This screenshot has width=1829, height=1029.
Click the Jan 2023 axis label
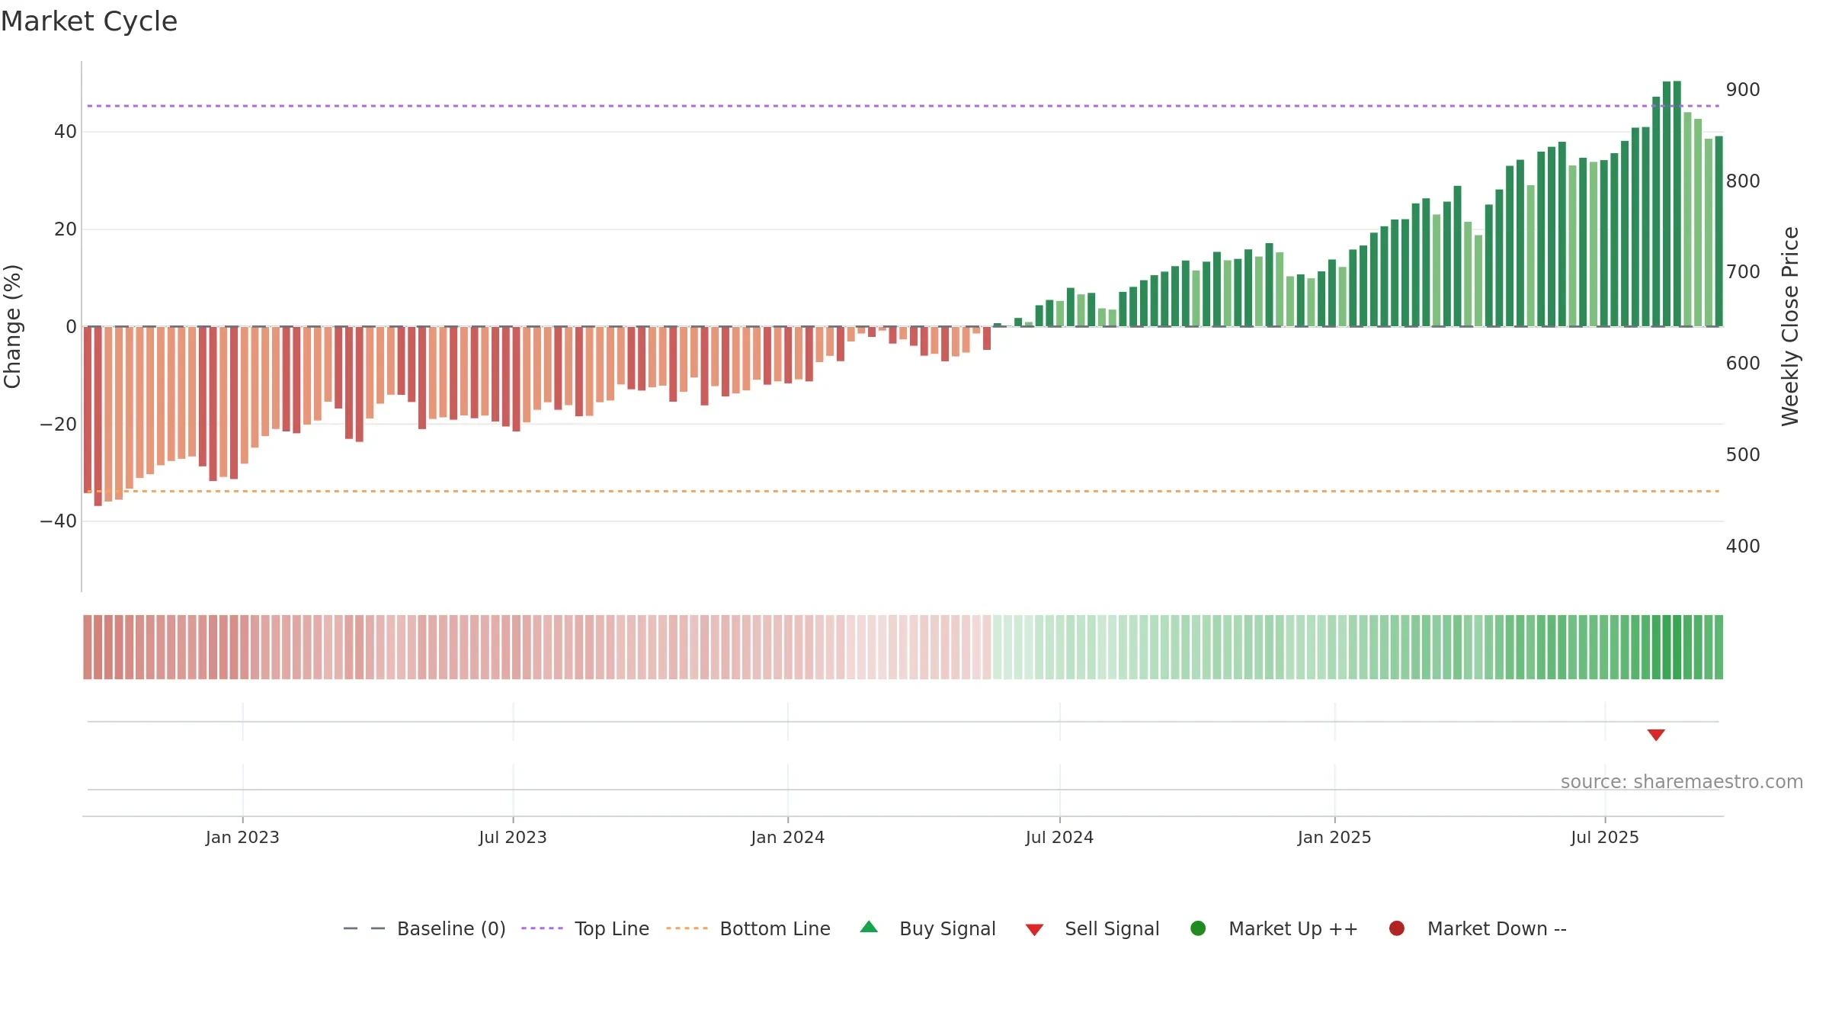point(242,837)
